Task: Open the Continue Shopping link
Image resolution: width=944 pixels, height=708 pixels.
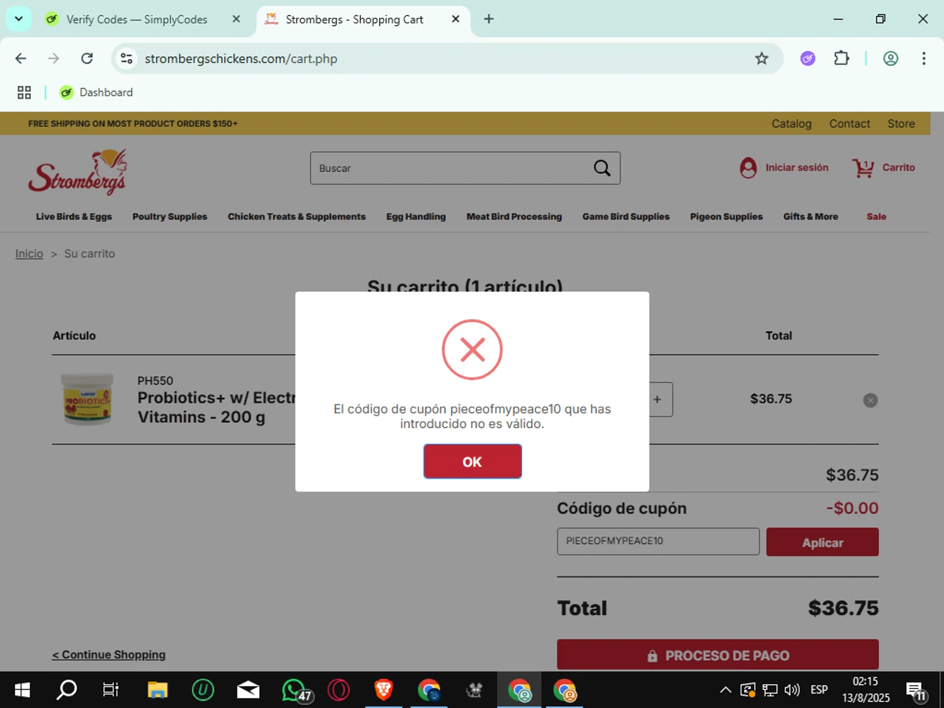Action: [x=109, y=655]
